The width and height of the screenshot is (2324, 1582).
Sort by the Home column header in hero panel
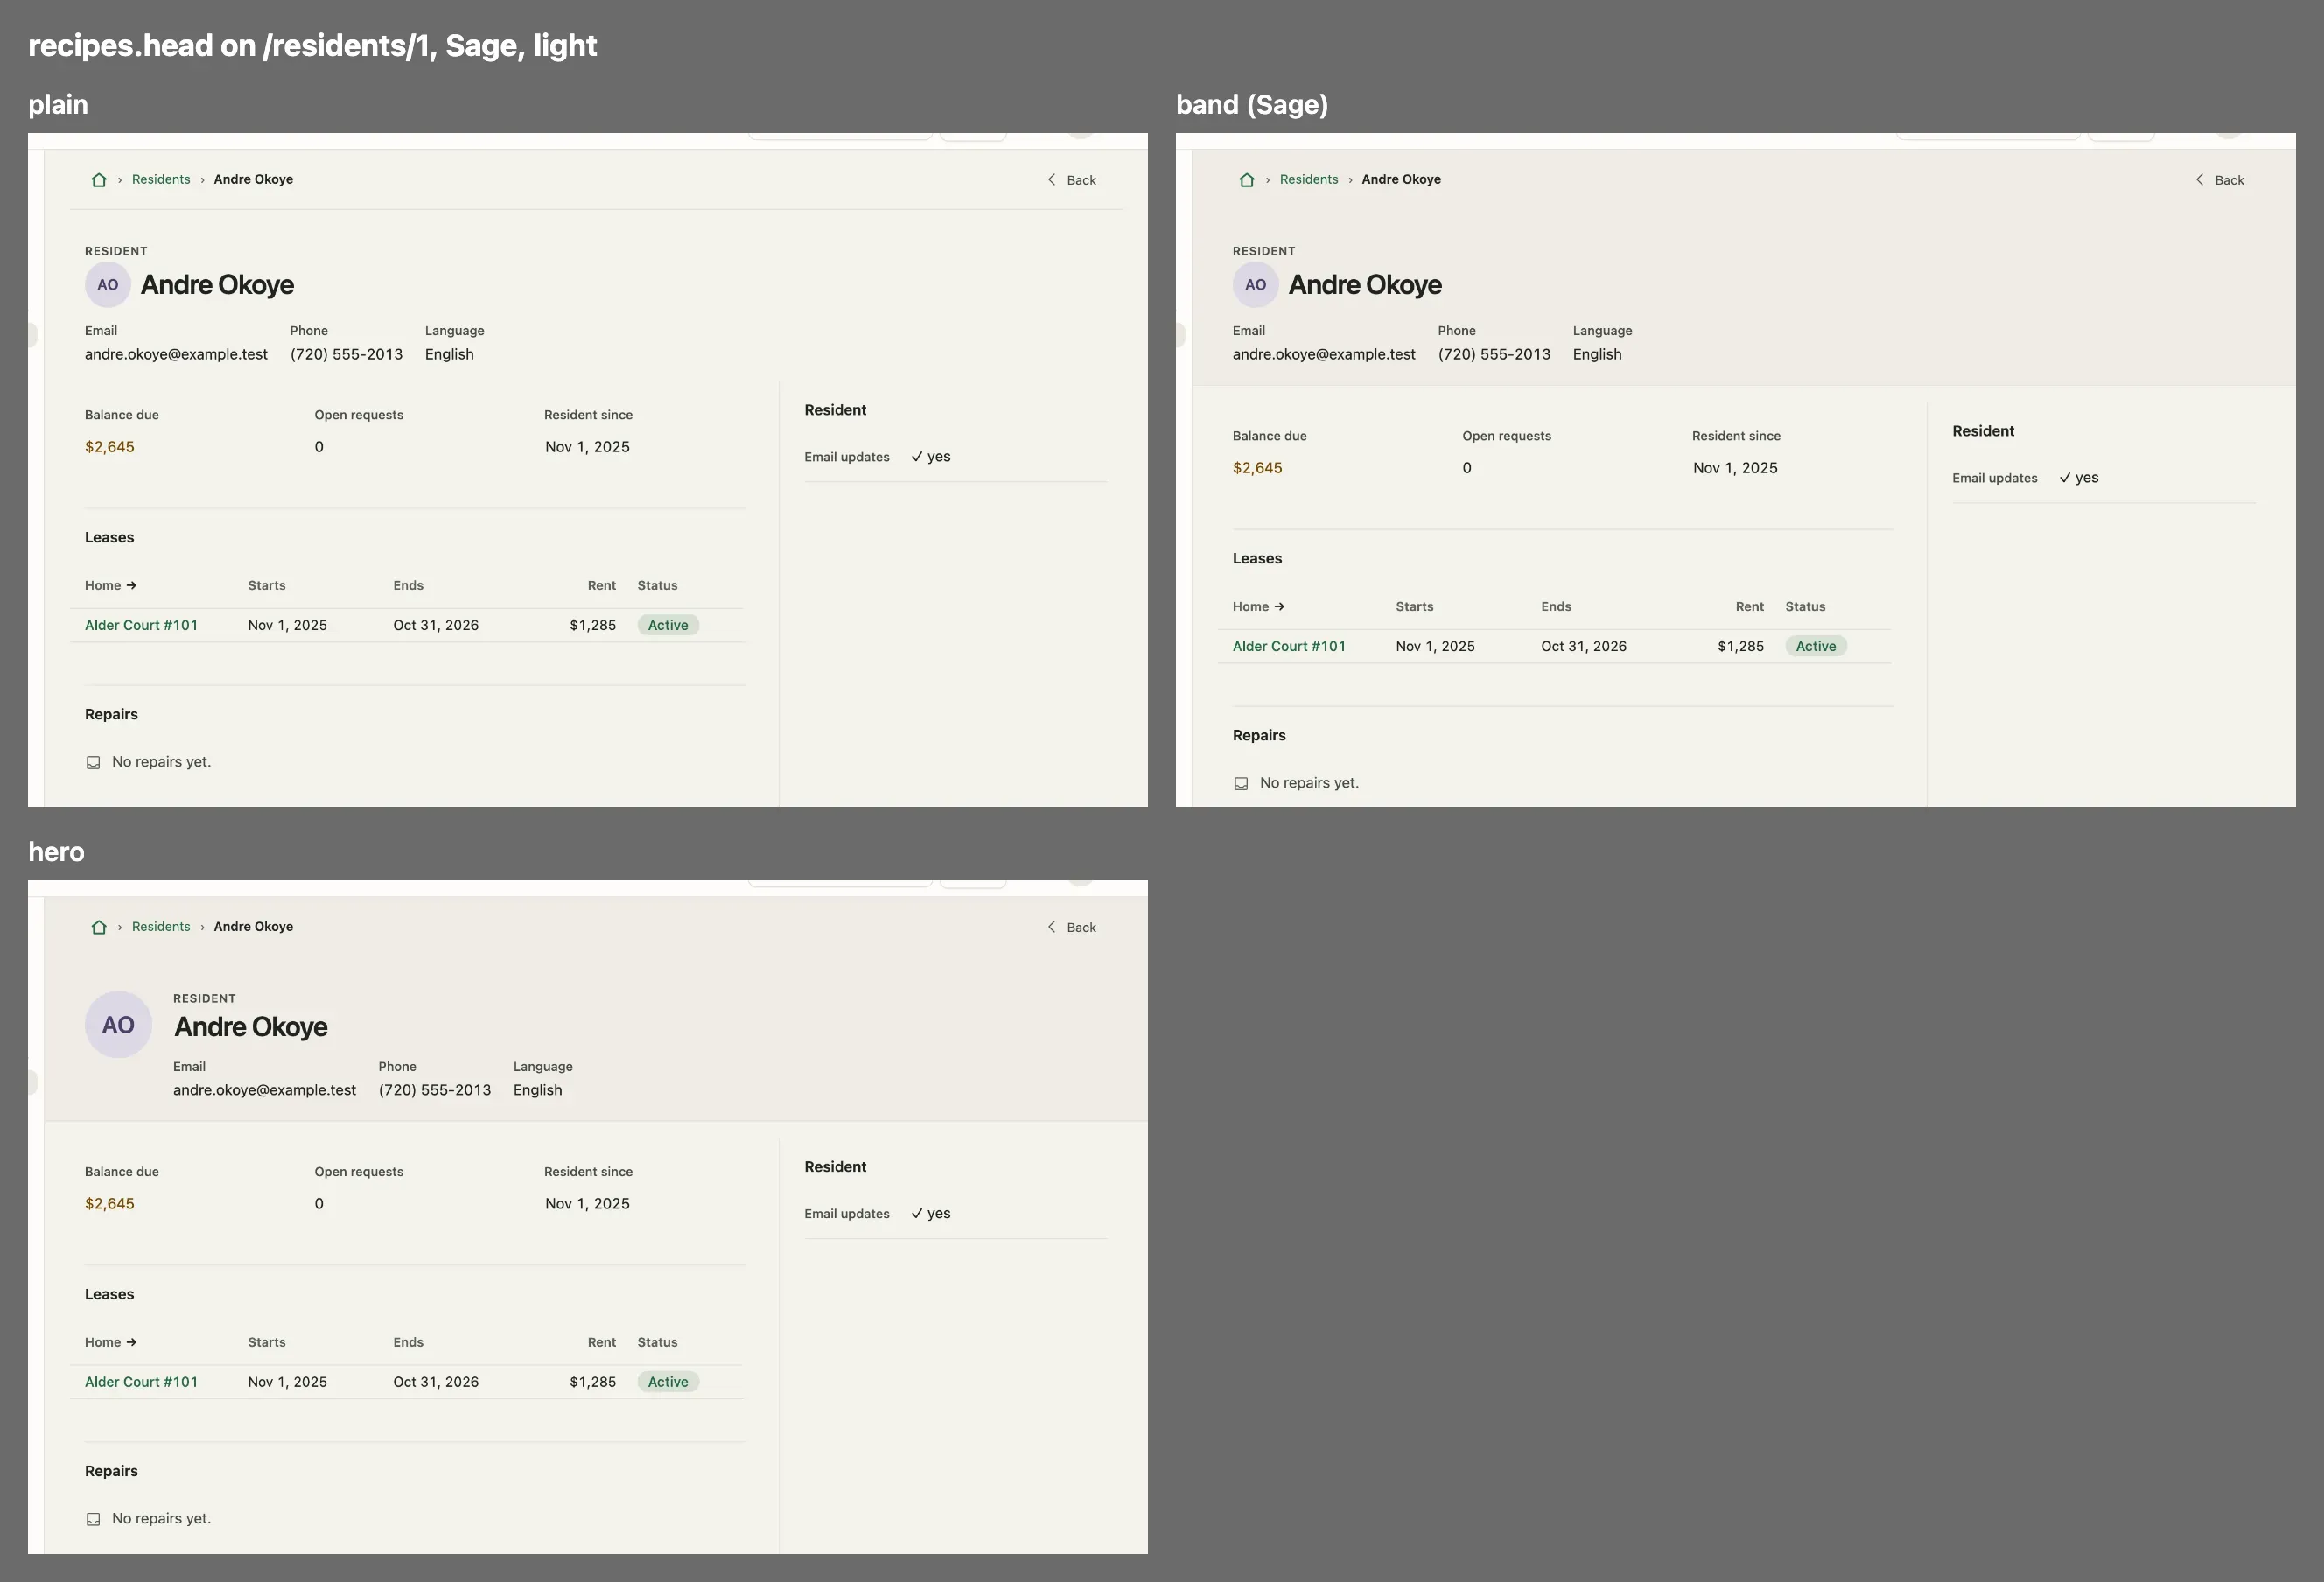(x=111, y=1342)
